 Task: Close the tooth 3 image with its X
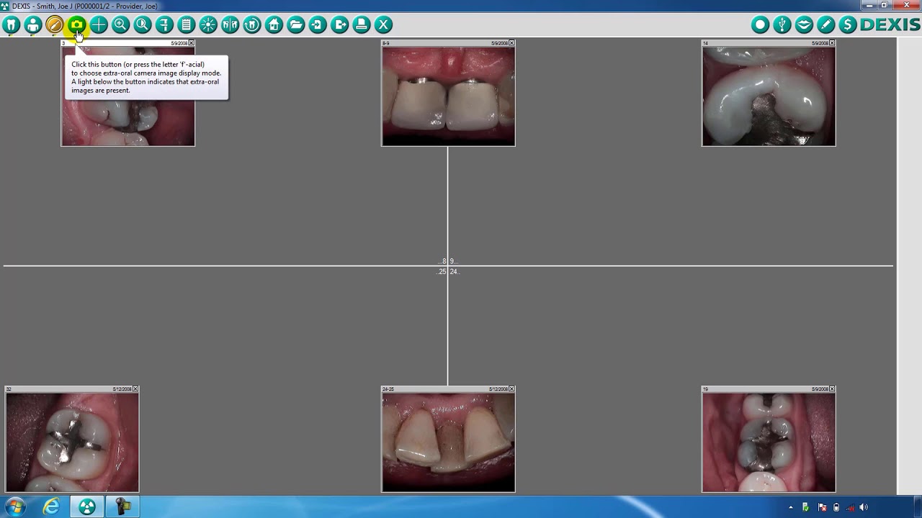[x=192, y=43]
